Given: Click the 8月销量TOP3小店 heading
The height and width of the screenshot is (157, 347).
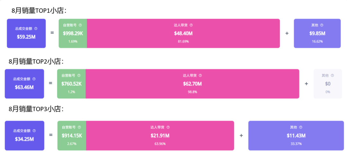Looking at the screenshot, I should click(x=36, y=109).
